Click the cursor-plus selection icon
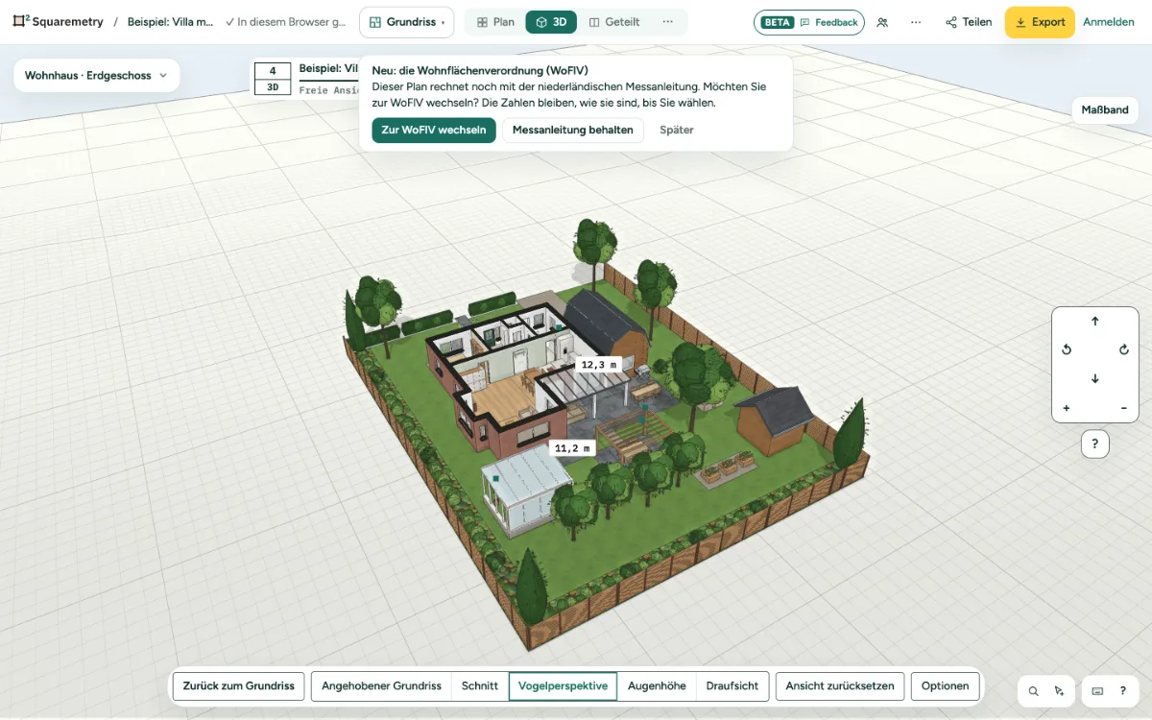 coord(1059,690)
